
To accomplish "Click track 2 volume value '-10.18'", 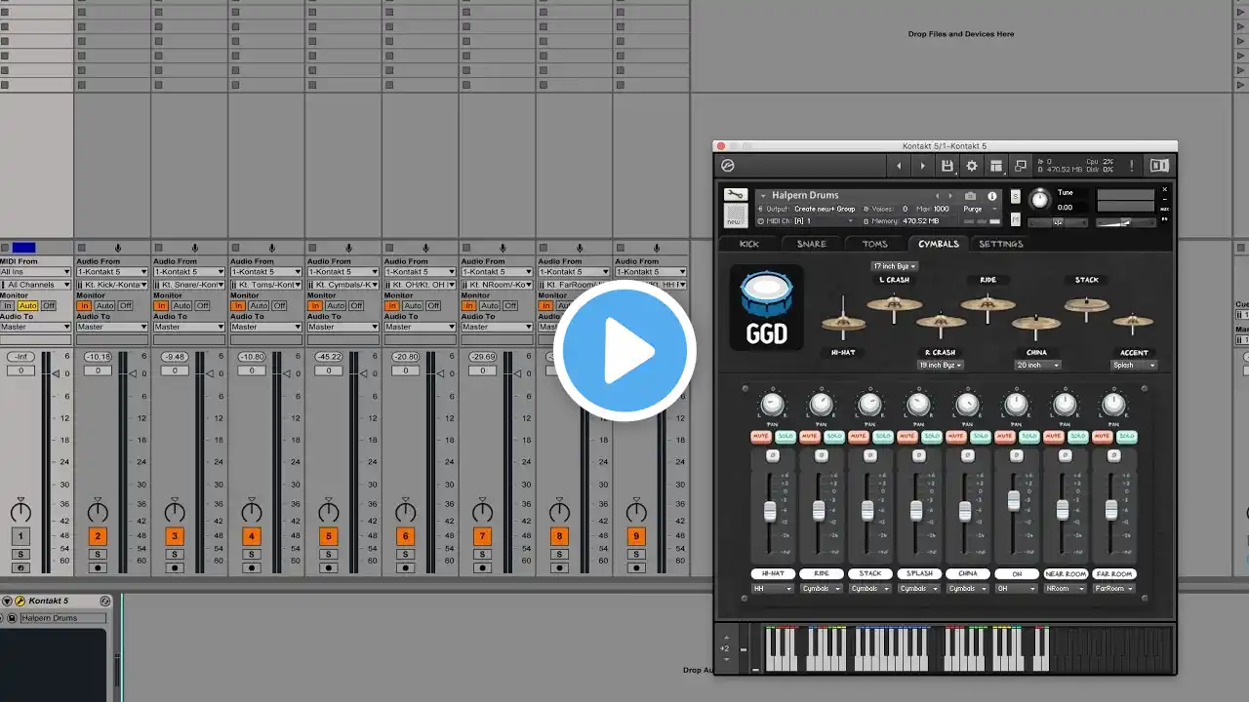I will (98, 357).
